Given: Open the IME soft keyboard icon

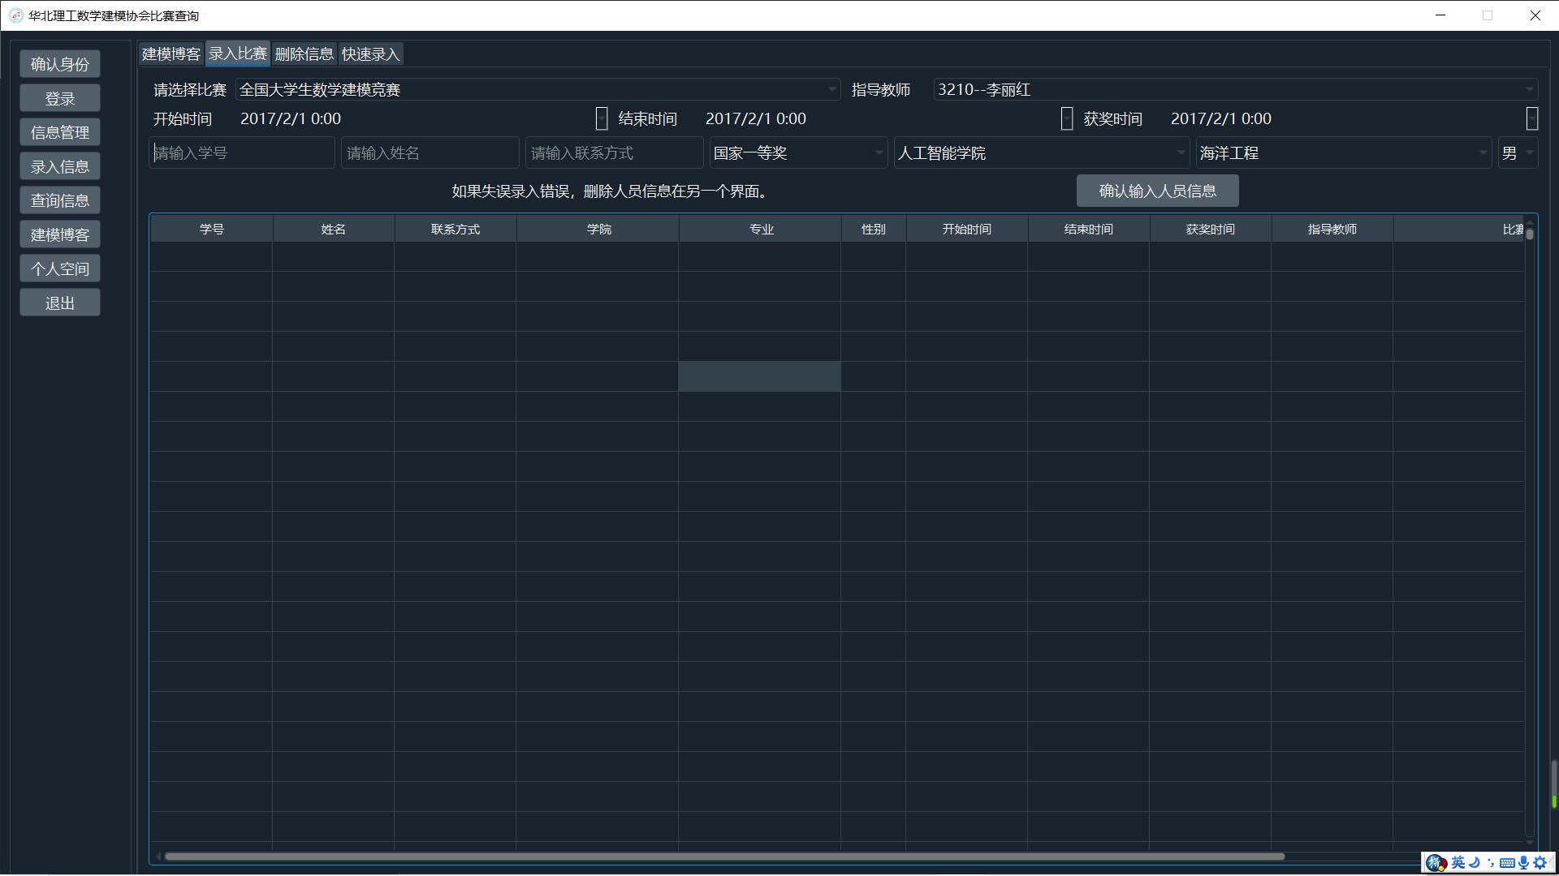Looking at the screenshot, I should (x=1507, y=863).
